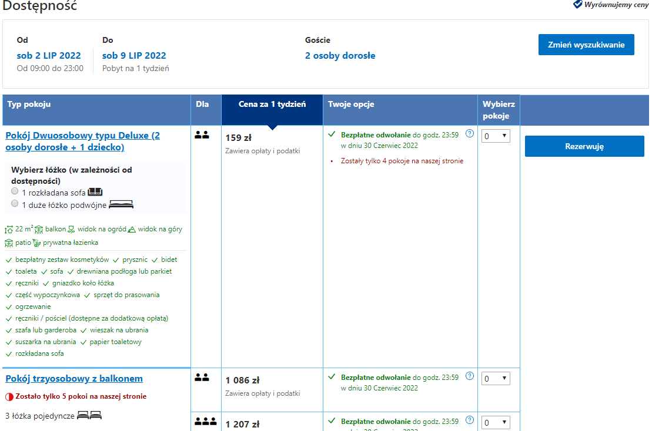Open the Pokój Dwuosobowy typu Deluxe room link
Viewport: 652px width, 431px height.
point(83,141)
